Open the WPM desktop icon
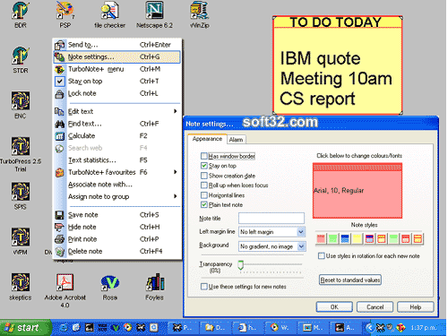 tap(21, 241)
